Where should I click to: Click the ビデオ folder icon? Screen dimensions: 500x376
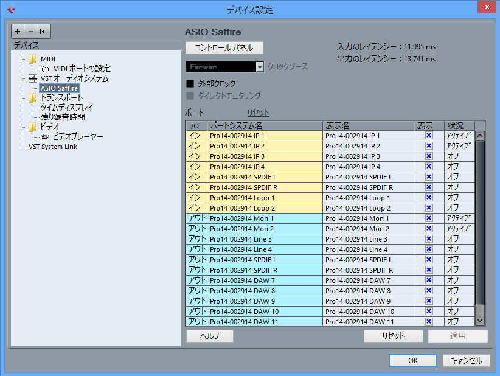pos(32,127)
